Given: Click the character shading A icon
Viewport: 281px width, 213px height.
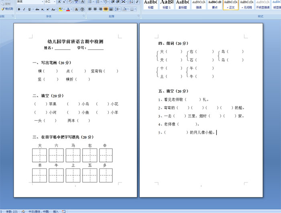Looking at the screenshot, I should tap(76, 9).
